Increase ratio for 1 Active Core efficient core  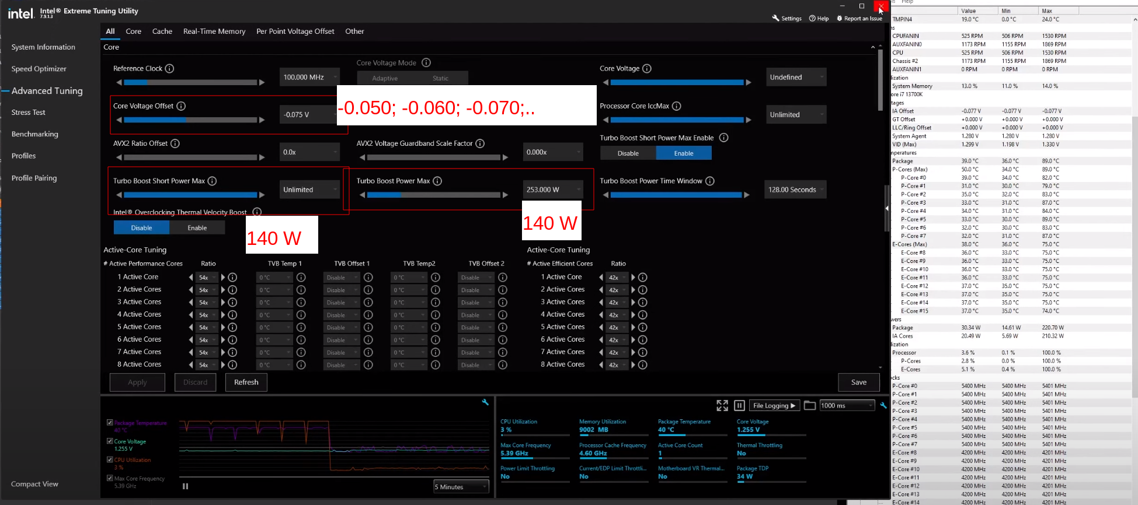point(633,278)
